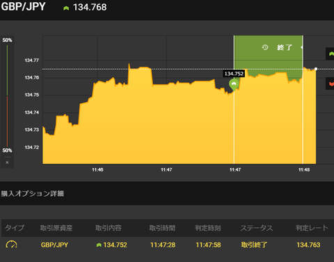Click the 取引終了 status cell
This screenshot has height=262, width=334.
pos(254,245)
